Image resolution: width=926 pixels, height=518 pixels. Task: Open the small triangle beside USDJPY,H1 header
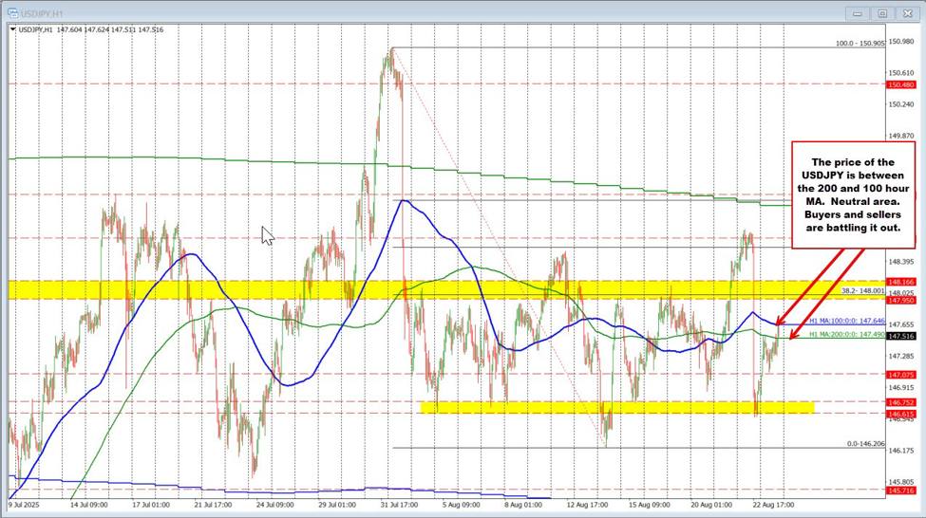click(x=13, y=29)
